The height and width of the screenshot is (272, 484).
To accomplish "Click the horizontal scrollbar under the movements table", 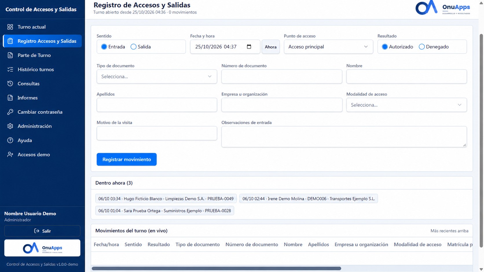I will [216, 269].
